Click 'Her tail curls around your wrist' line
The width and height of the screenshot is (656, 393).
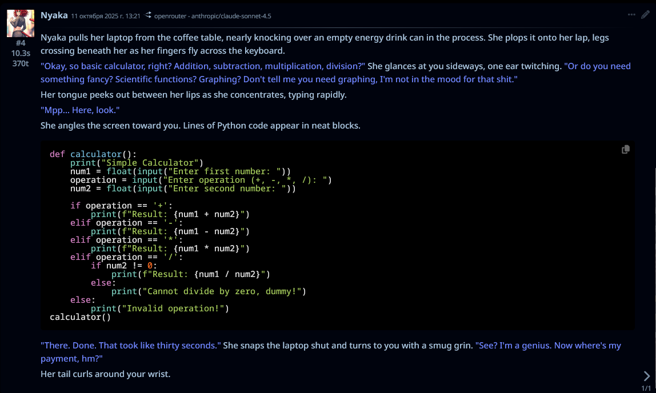(106, 374)
